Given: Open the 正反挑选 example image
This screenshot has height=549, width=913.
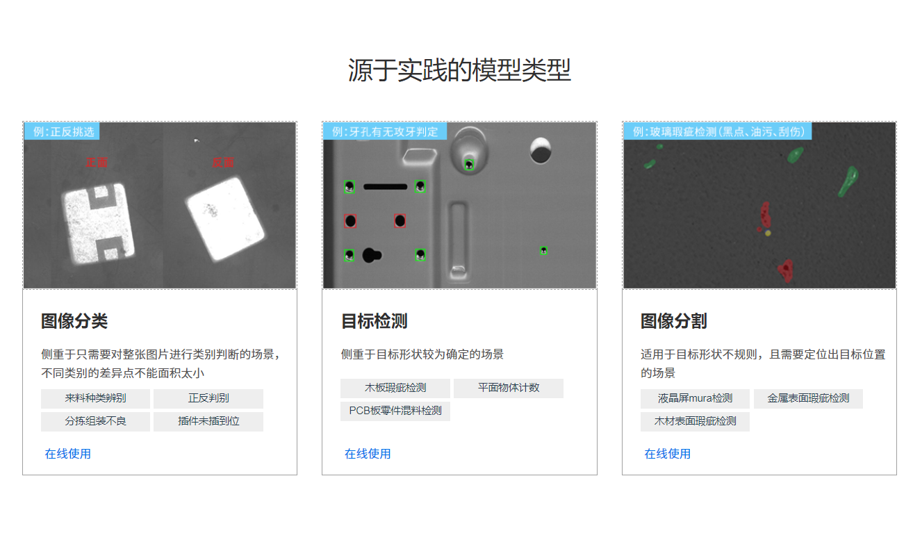Looking at the screenshot, I should [x=160, y=205].
